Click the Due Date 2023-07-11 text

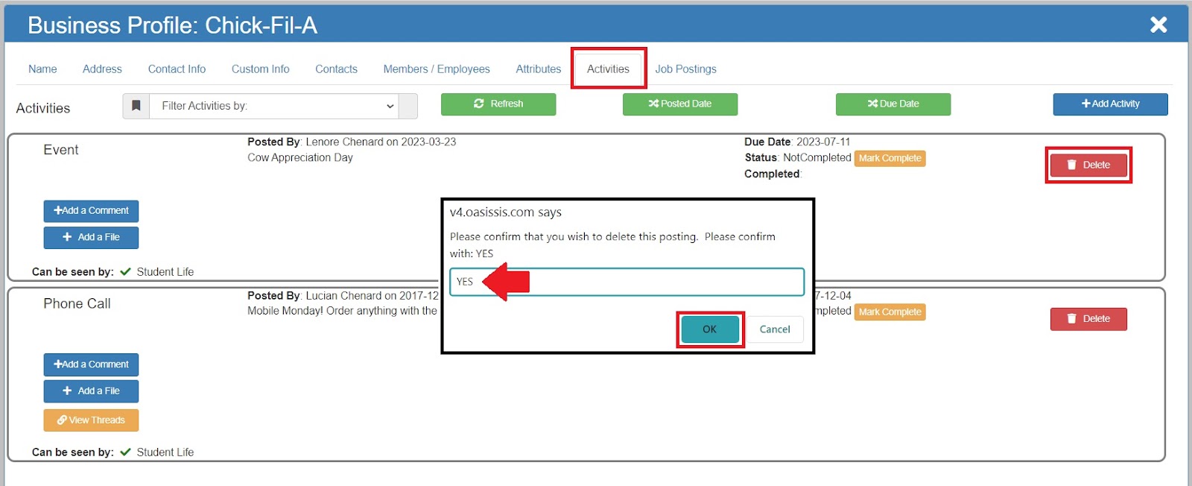pos(797,142)
